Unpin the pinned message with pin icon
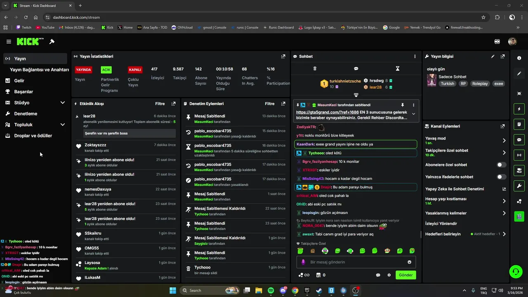Image resolution: width=528 pixels, height=297 pixels. (403, 105)
